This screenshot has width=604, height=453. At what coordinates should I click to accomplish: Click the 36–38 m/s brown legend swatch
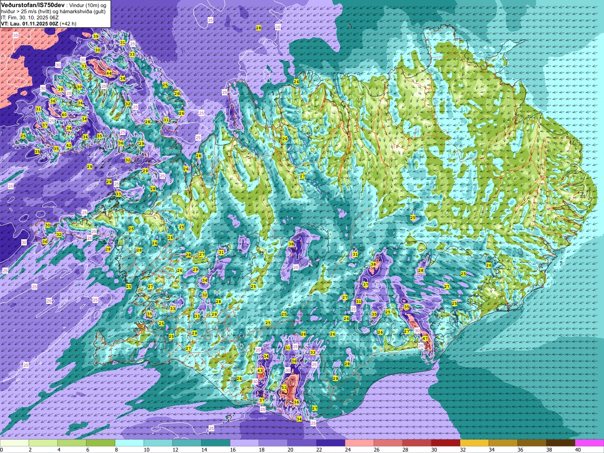pos(532,443)
